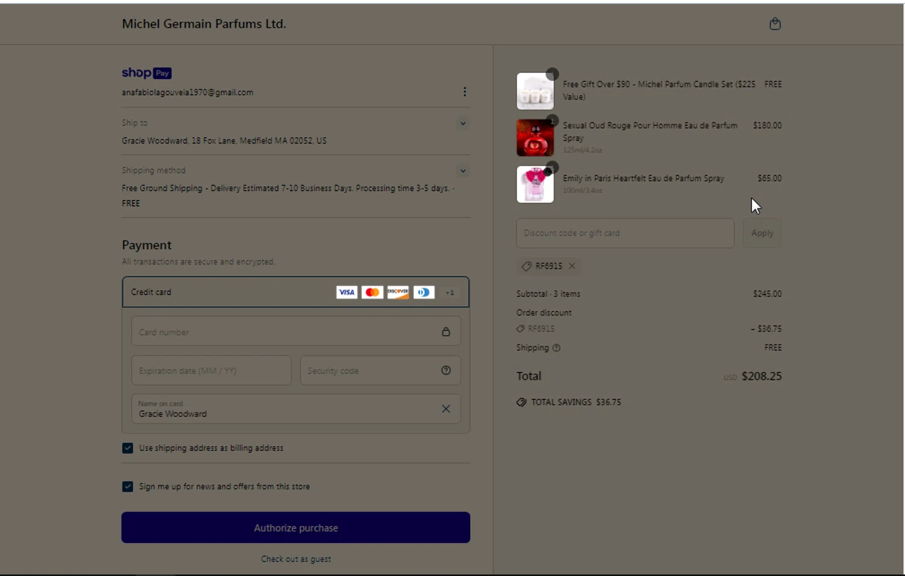Remove the RF6915 discount code tag
Screen dimensions: 905x576
coord(572,266)
